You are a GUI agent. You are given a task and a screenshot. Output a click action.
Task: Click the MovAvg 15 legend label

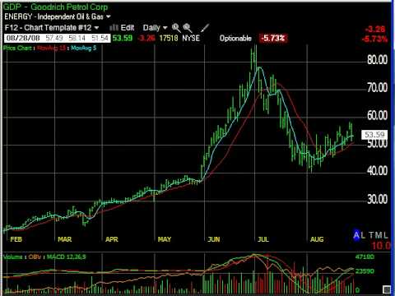51,49
